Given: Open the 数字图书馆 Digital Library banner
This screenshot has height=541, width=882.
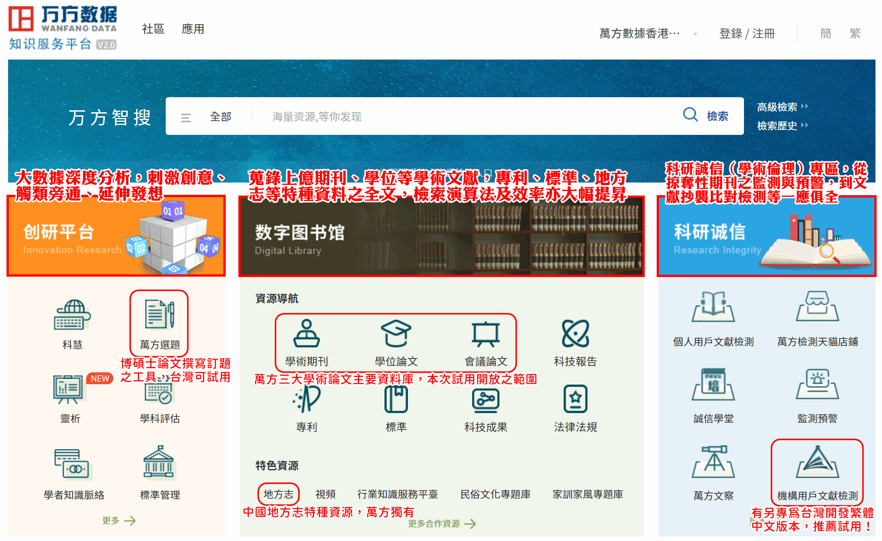Looking at the screenshot, I should tap(441, 236).
